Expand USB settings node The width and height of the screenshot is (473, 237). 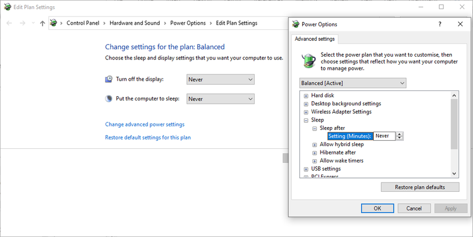[306, 169]
